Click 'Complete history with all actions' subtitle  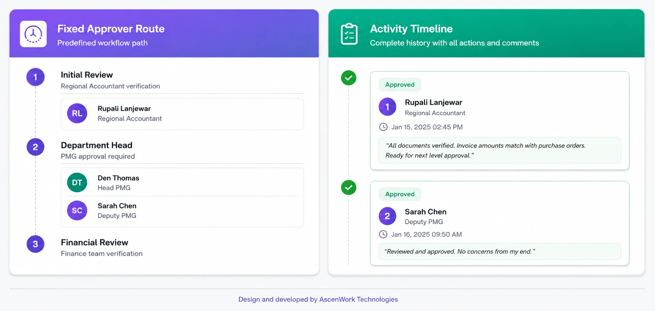[454, 43]
